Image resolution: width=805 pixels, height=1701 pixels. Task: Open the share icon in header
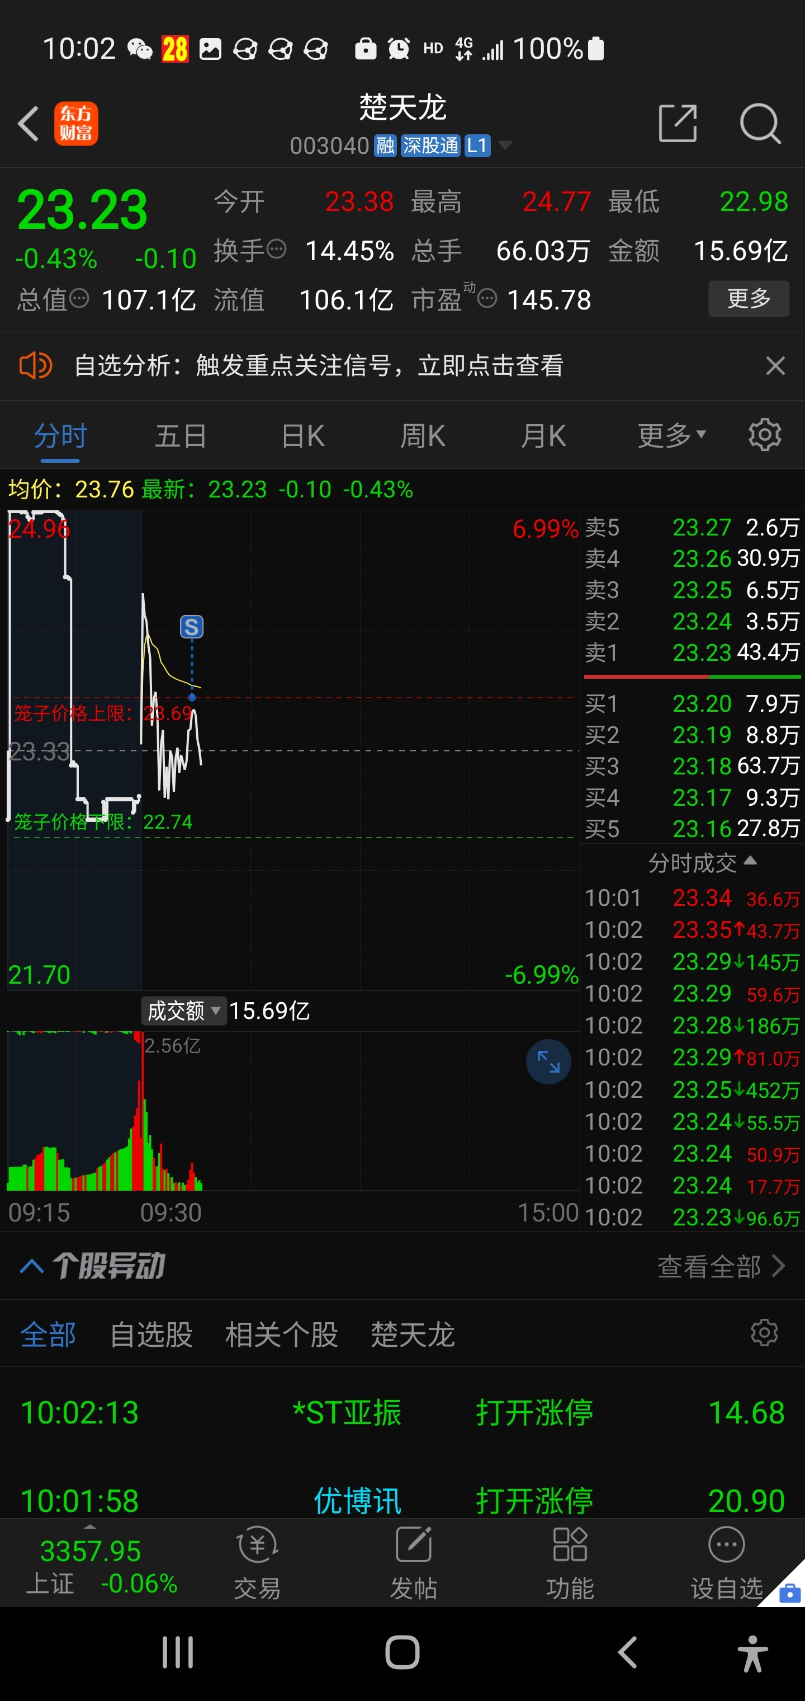678,124
